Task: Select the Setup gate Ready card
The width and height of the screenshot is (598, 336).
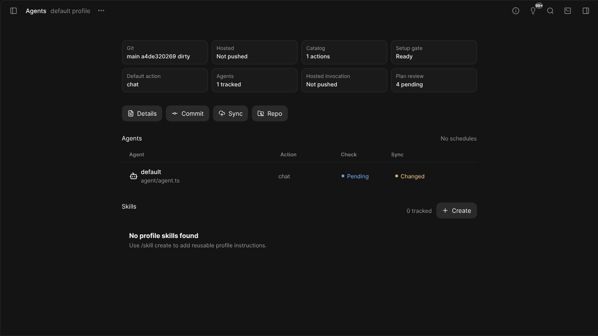Action: tap(434, 52)
